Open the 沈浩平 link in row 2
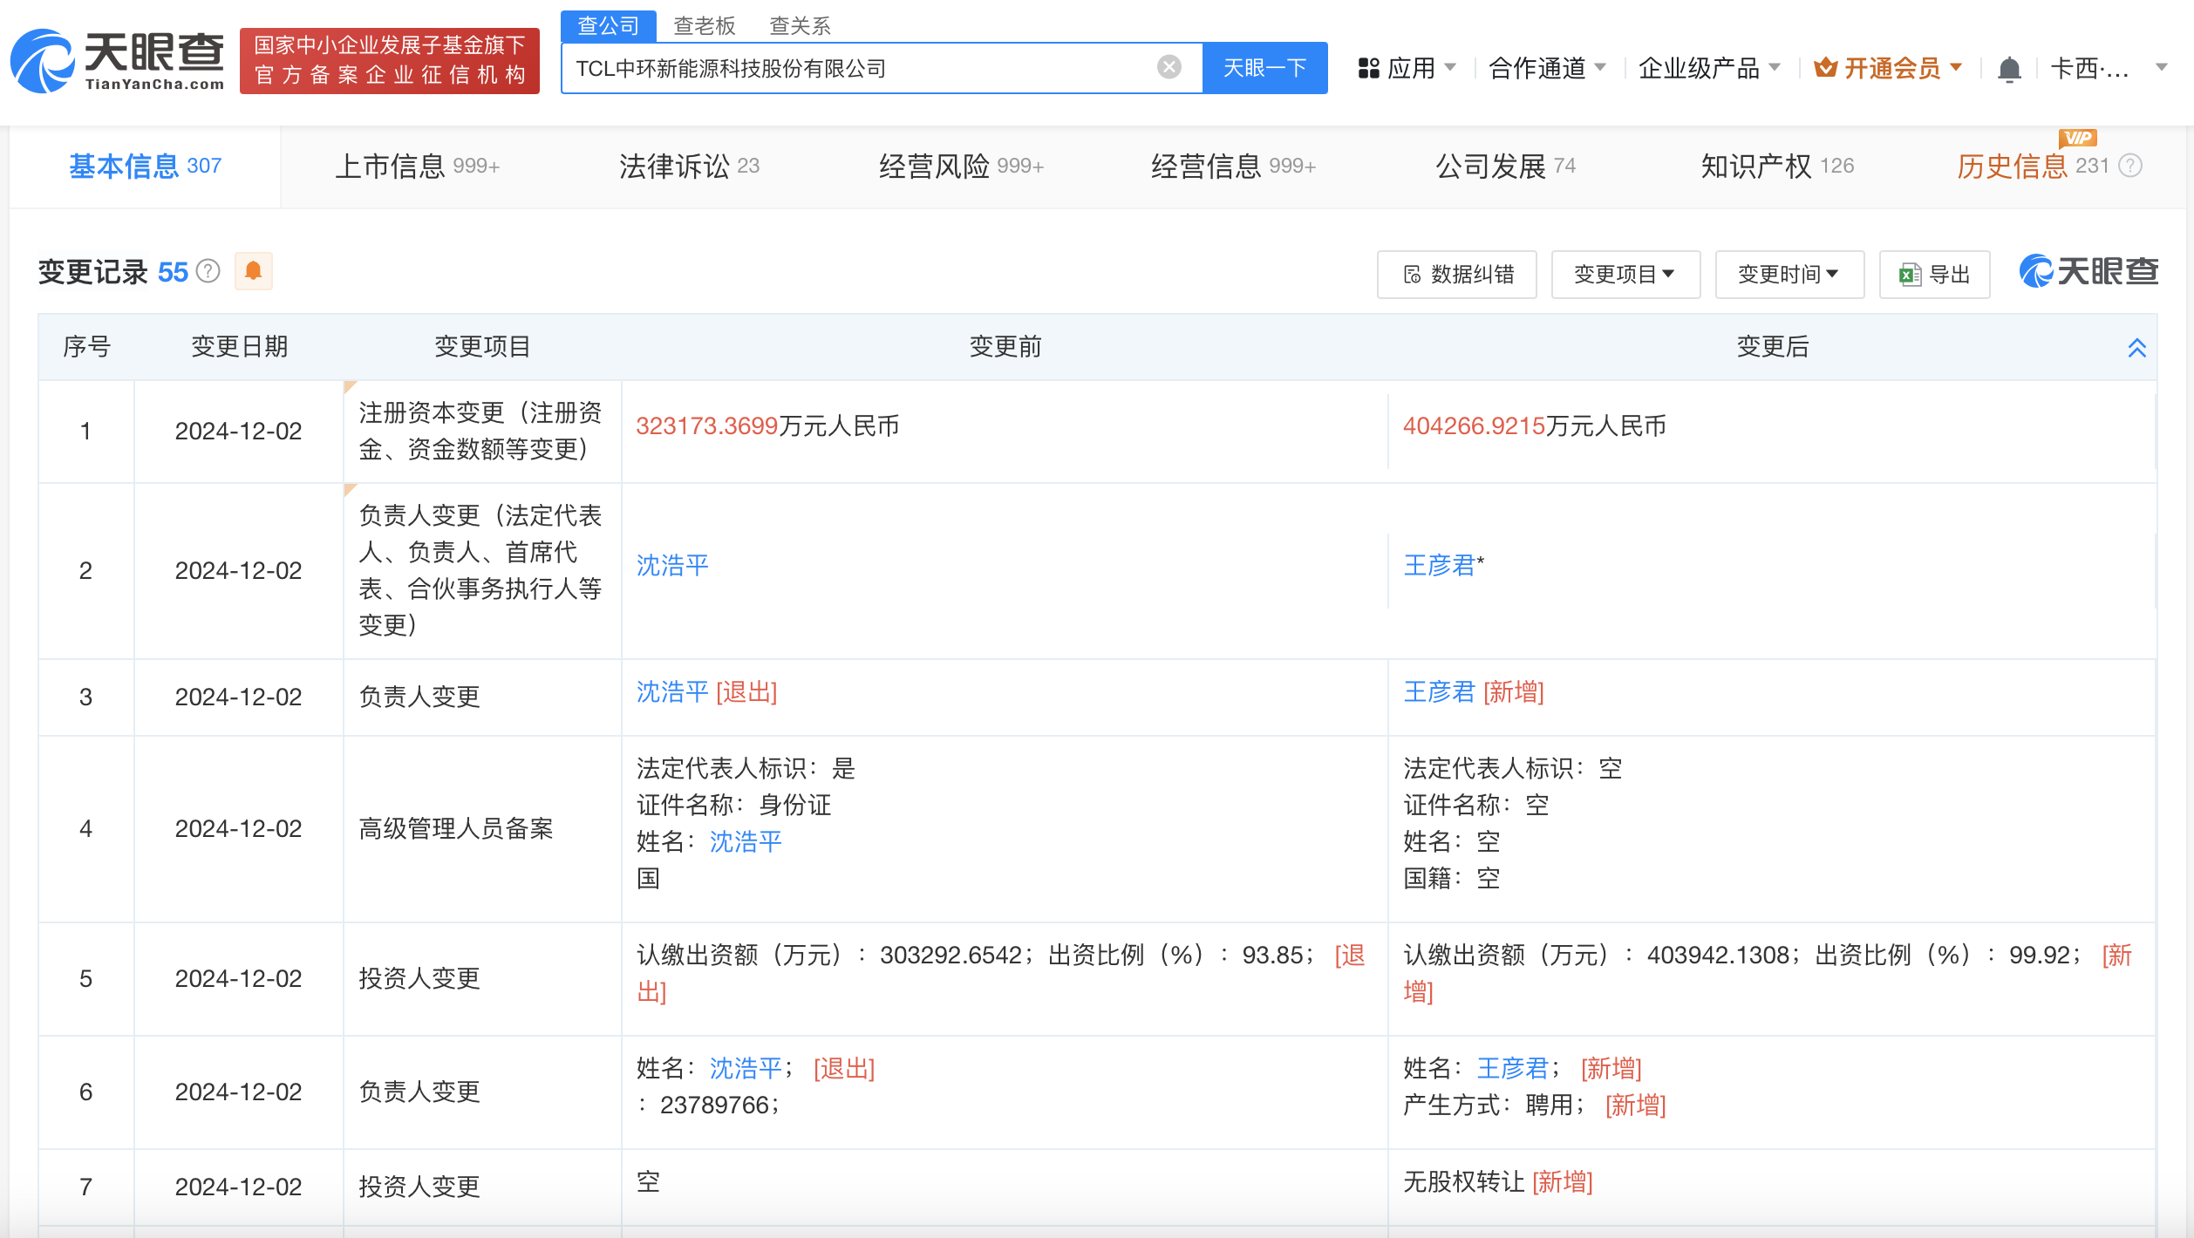The height and width of the screenshot is (1238, 2194). coord(672,566)
